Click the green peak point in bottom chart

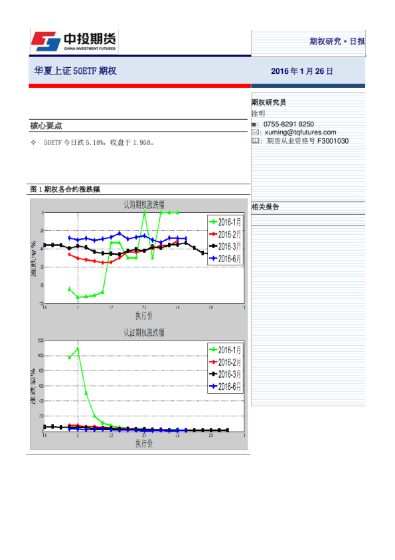coord(78,349)
